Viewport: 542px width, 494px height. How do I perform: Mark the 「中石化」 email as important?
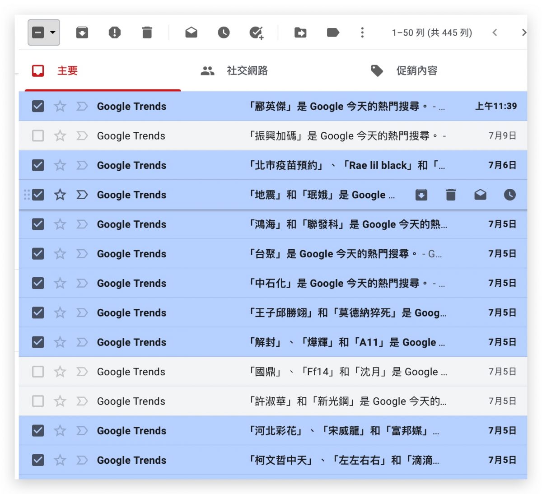(x=82, y=283)
